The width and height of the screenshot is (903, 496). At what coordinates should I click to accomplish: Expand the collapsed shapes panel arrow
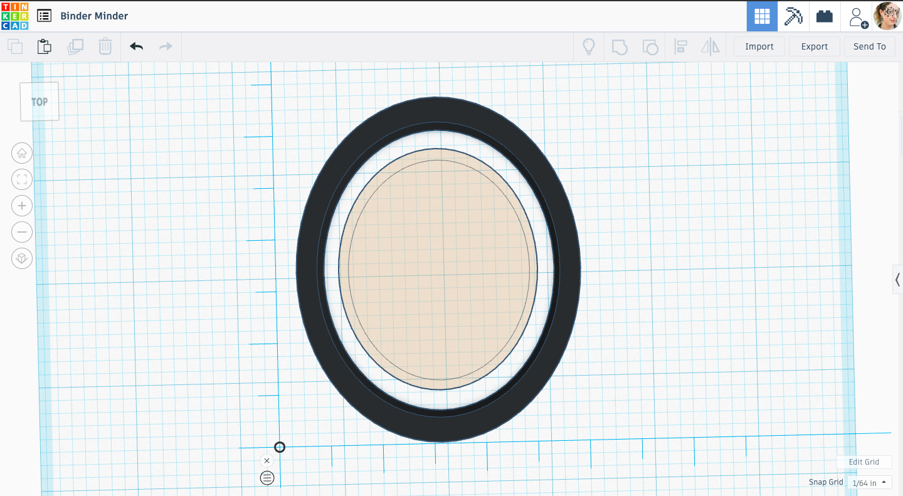(897, 280)
